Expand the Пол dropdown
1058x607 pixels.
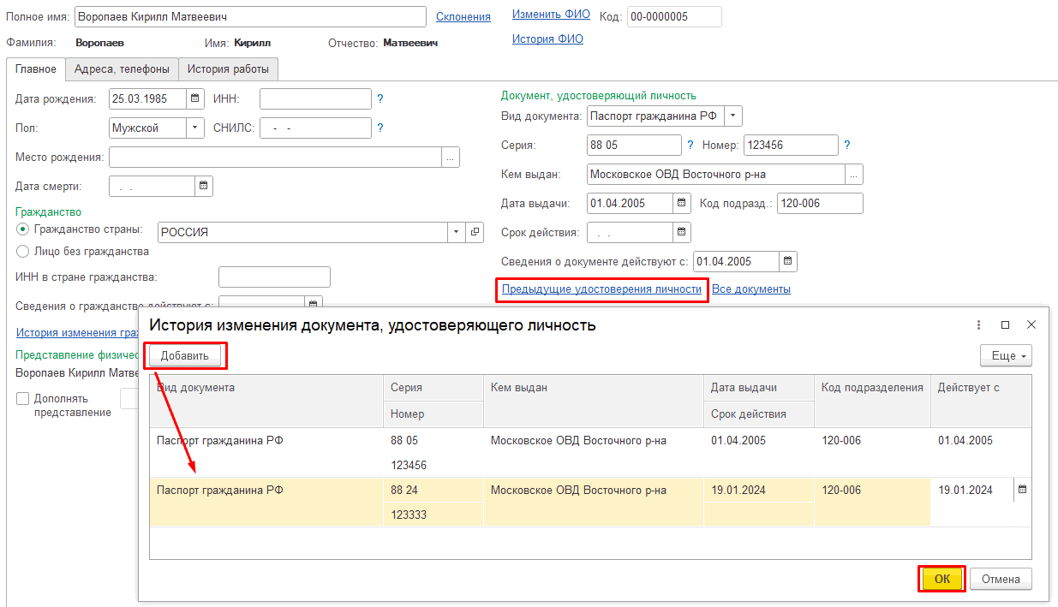195,128
